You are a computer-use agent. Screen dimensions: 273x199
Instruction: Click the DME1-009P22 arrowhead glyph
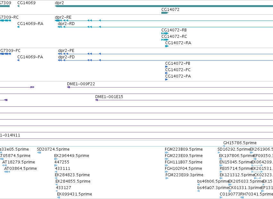tap(68, 87)
